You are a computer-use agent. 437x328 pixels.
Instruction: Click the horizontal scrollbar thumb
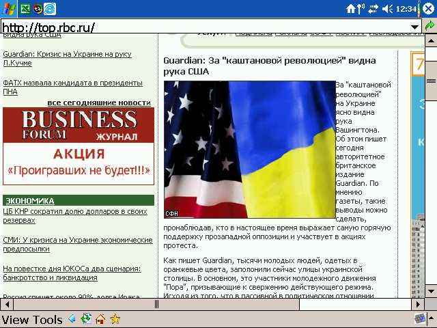(156, 304)
